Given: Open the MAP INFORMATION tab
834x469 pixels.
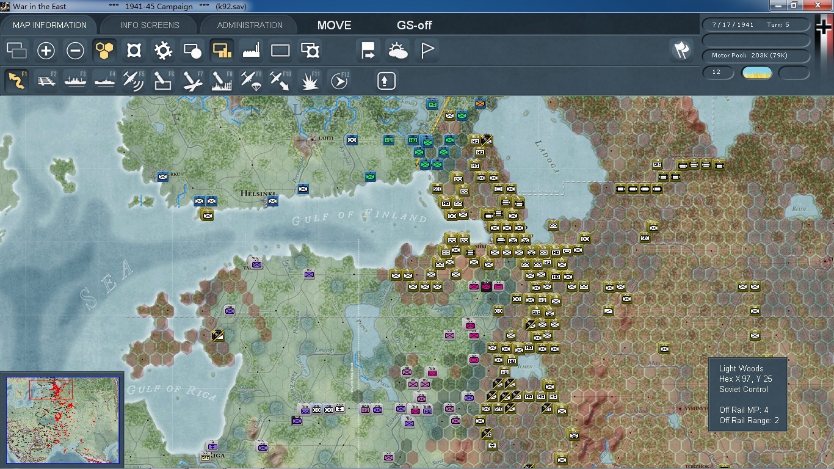Looking at the screenshot, I should 49,25.
